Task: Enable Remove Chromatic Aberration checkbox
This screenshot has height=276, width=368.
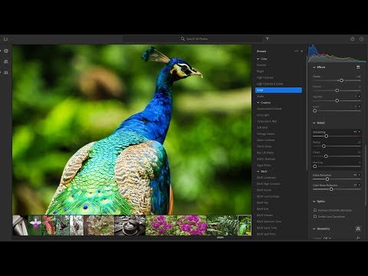Action: pyautogui.click(x=315, y=210)
